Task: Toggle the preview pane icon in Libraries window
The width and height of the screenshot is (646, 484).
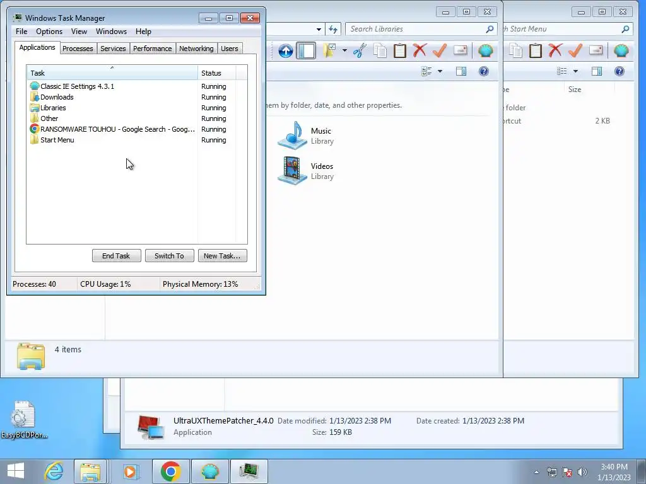Action: (461, 72)
